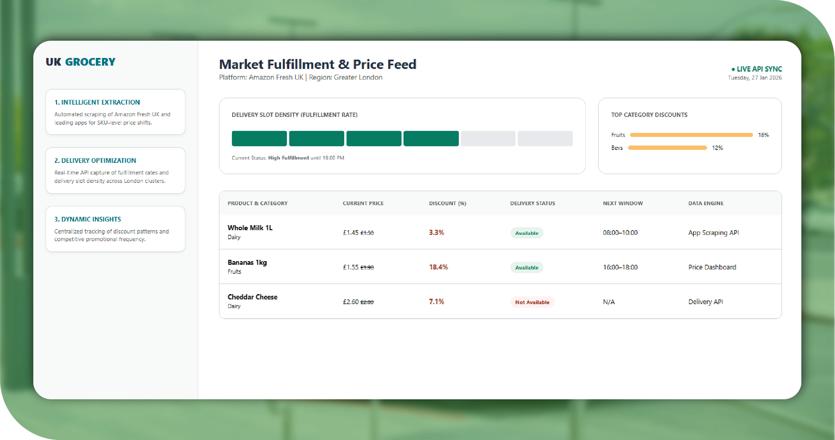Click the Fruits discount bar
The height and width of the screenshot is (440, 835).
pos(691,135)
